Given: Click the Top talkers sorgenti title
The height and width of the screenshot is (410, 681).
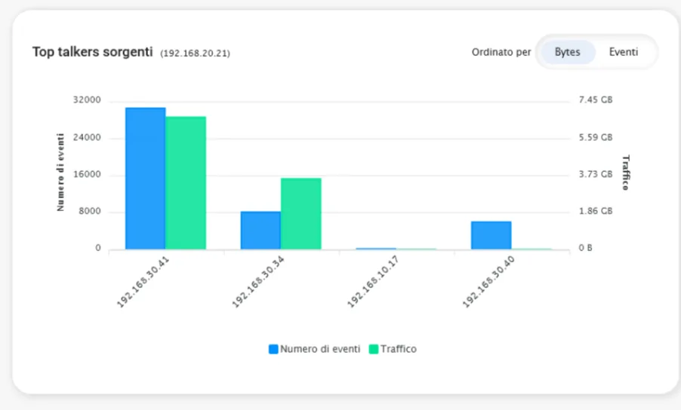Looking at the screenshot, I should (x=93, y=52).
